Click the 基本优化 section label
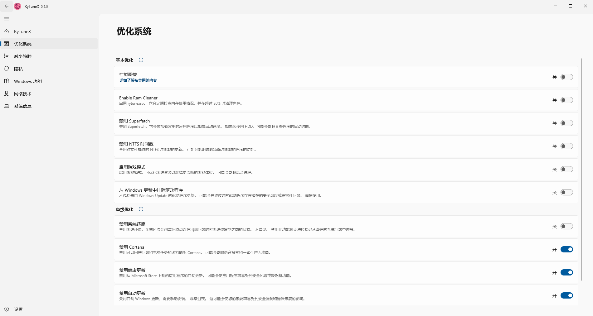Viewport: 593px width, 316px height. [124, 60]
